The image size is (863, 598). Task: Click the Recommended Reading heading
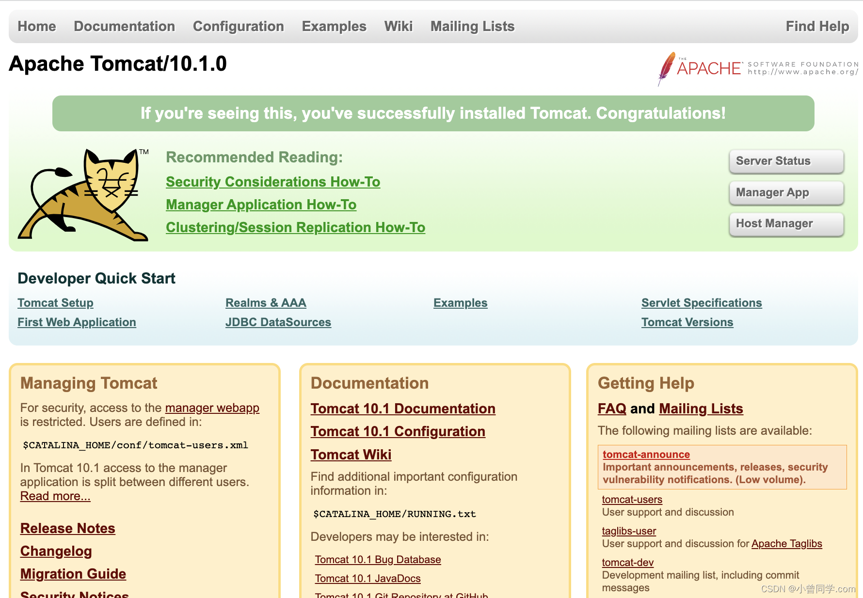pyautogui.click(x=255, y=157)
